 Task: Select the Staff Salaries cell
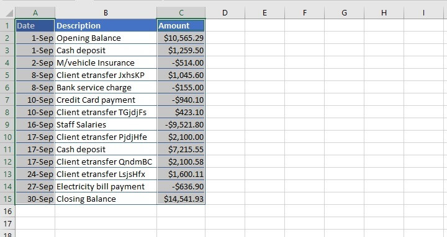coord(106,125)
